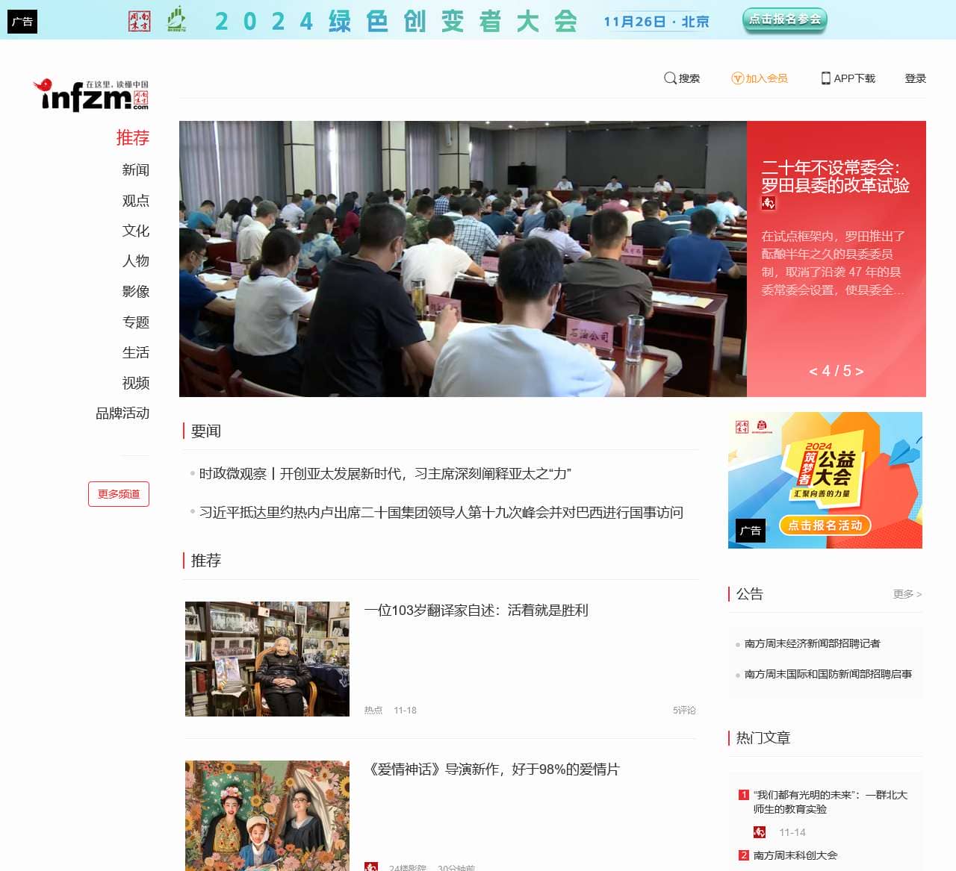956x871 pixels.
Task: Click the 登录 login link
Action: (x=915, y=78)
